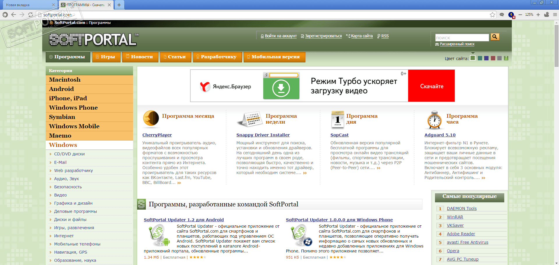This screenshot has height=265, width=559.
Task: Click the page vertical scrollbar thumb
Action: pos(556,45)
